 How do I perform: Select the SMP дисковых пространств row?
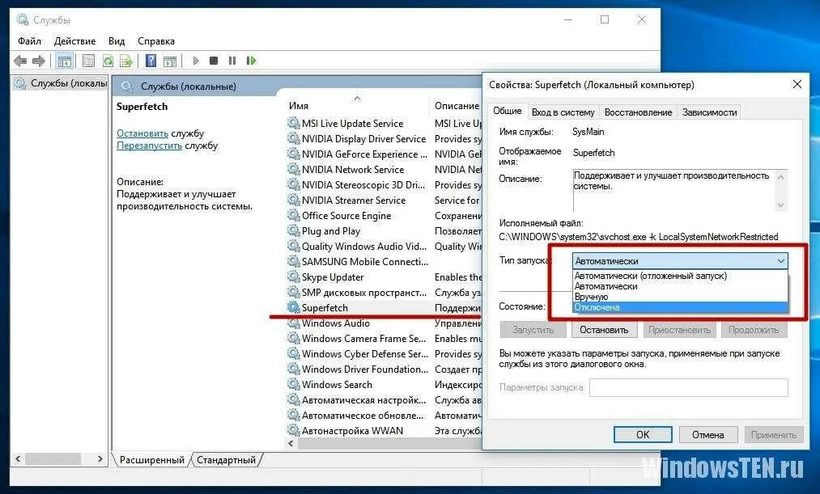click(384, 293)
